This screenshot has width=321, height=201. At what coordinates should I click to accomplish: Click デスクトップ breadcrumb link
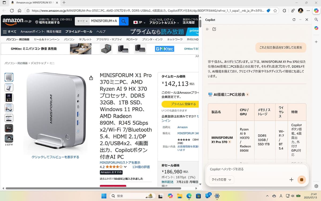[x=39, y=63]
